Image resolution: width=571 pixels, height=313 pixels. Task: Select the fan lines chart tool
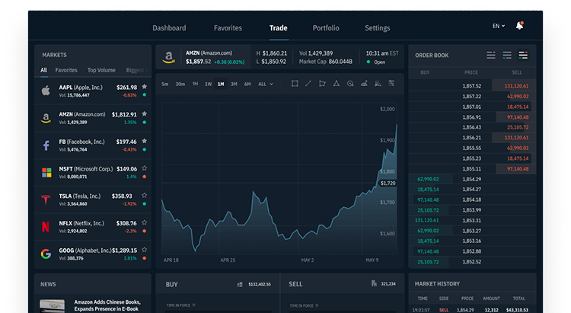click(378, 84)
